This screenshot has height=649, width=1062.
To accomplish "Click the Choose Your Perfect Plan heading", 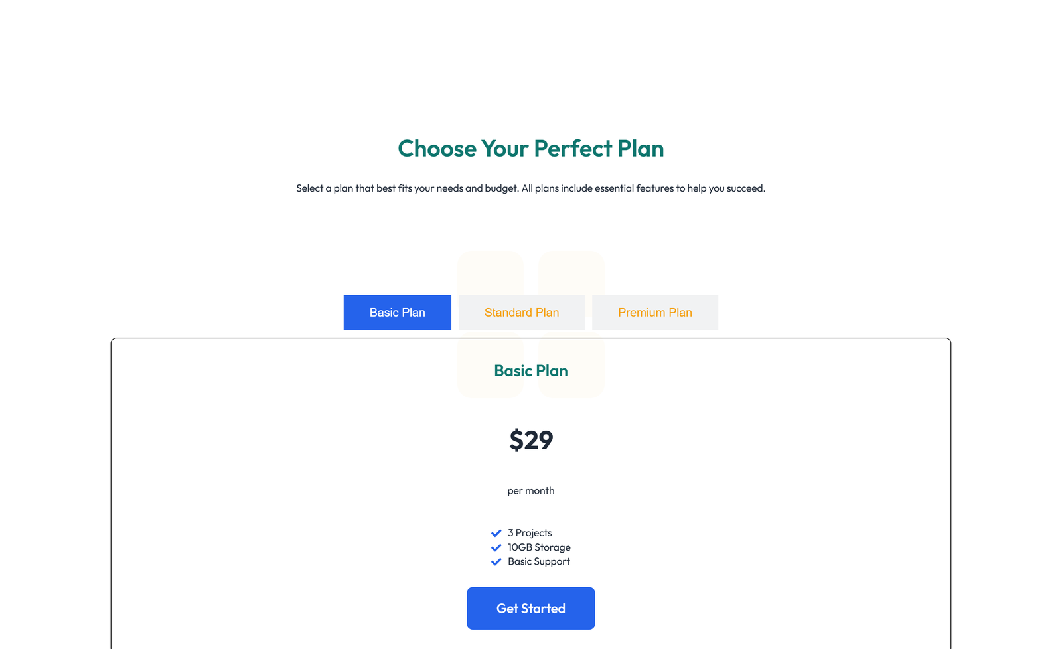I will click(x=530, y=149).
